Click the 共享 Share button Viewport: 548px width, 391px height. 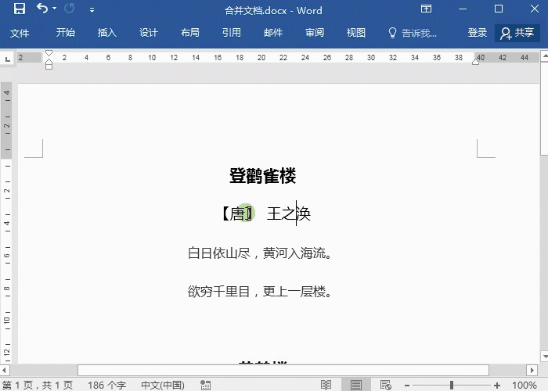pos(517,33)
